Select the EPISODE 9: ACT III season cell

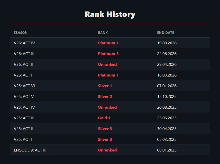[x=30, y=150]
